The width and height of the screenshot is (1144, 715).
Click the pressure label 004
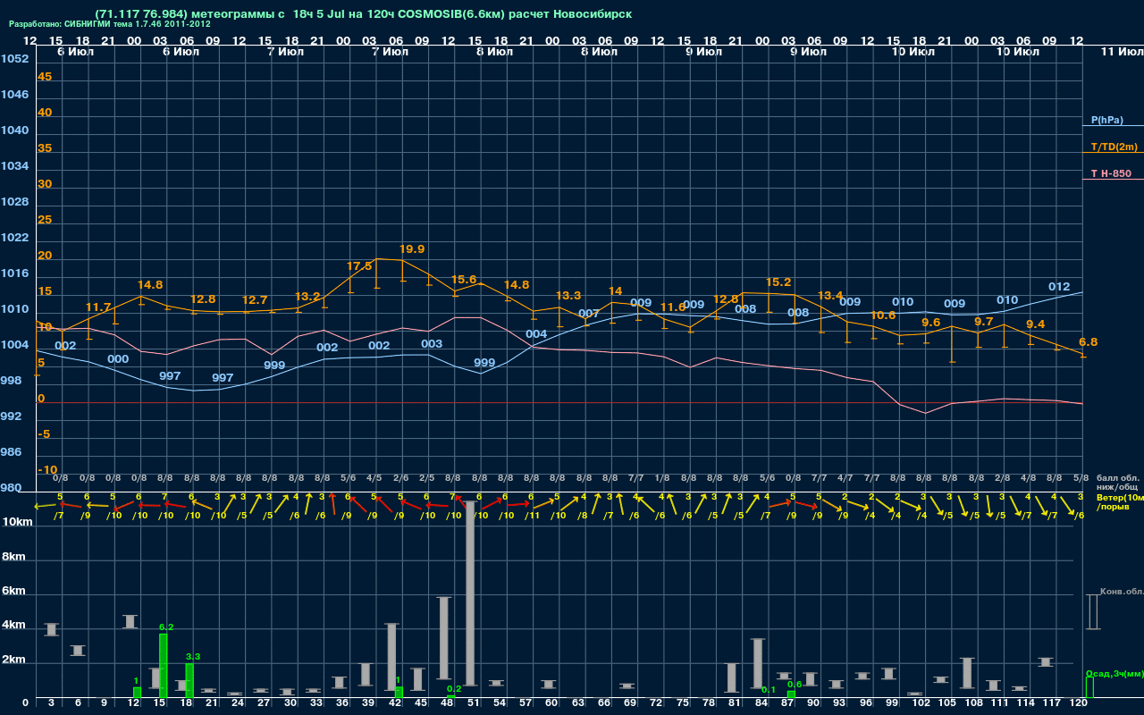[x=536, y=334]
